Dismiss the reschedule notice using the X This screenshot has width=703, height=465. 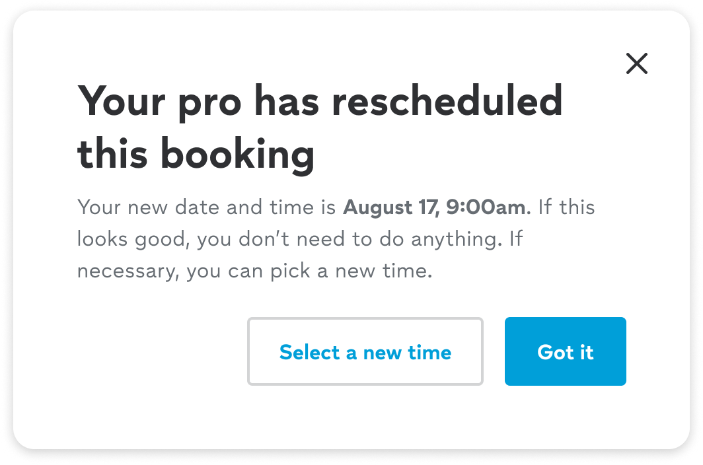(x=636, y=64)
